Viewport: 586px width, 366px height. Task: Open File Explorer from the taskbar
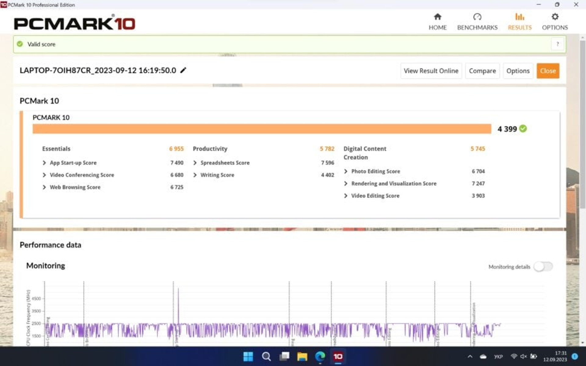(302, 356)
